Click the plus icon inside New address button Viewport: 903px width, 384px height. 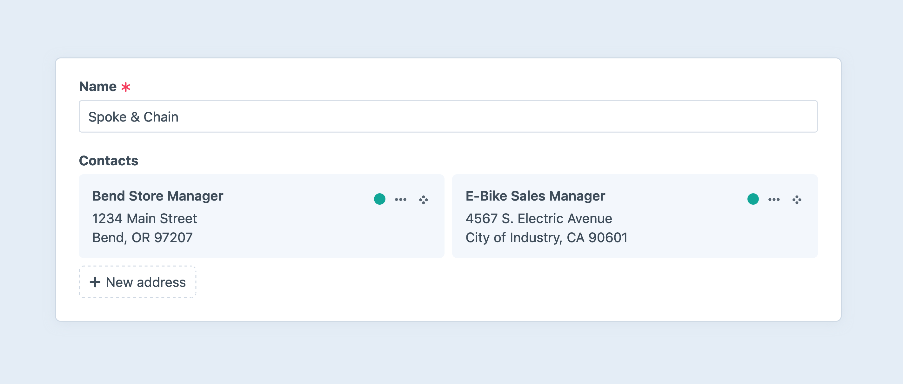pos(95,282)
